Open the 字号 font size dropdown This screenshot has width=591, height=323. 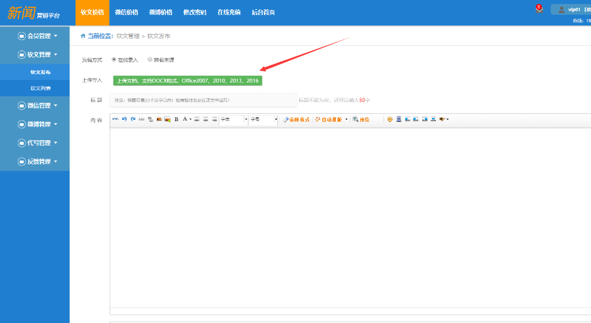263,120
